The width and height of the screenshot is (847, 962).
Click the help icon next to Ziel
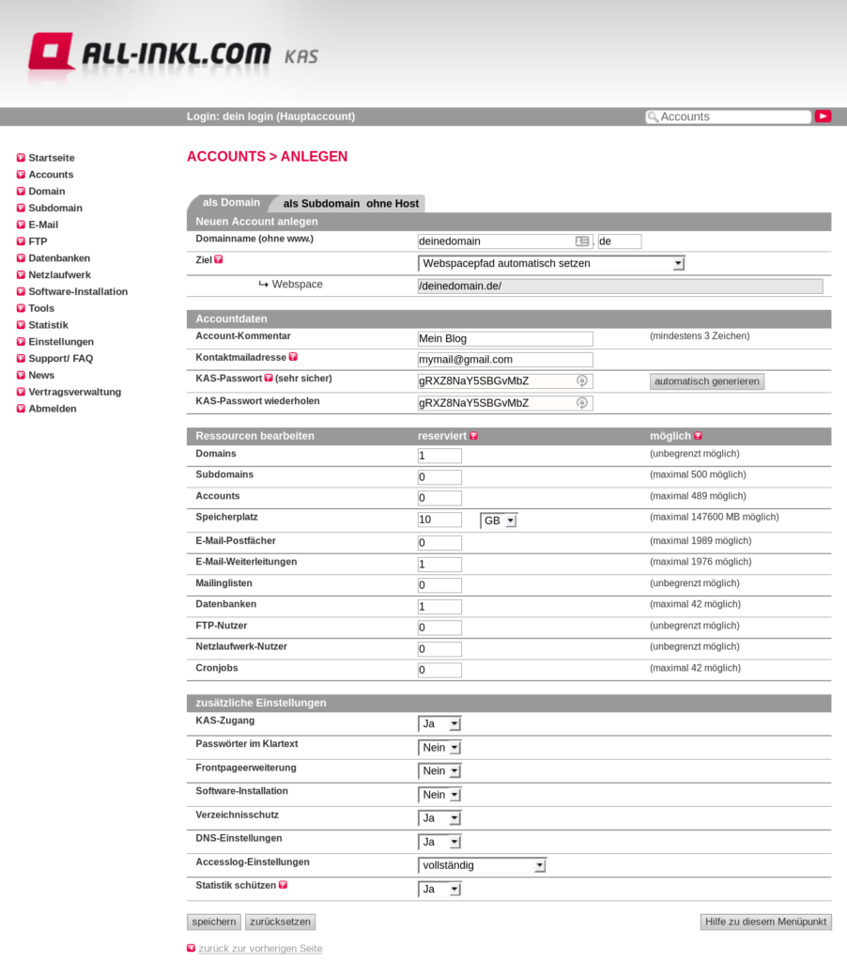click(x=219, y=259)
